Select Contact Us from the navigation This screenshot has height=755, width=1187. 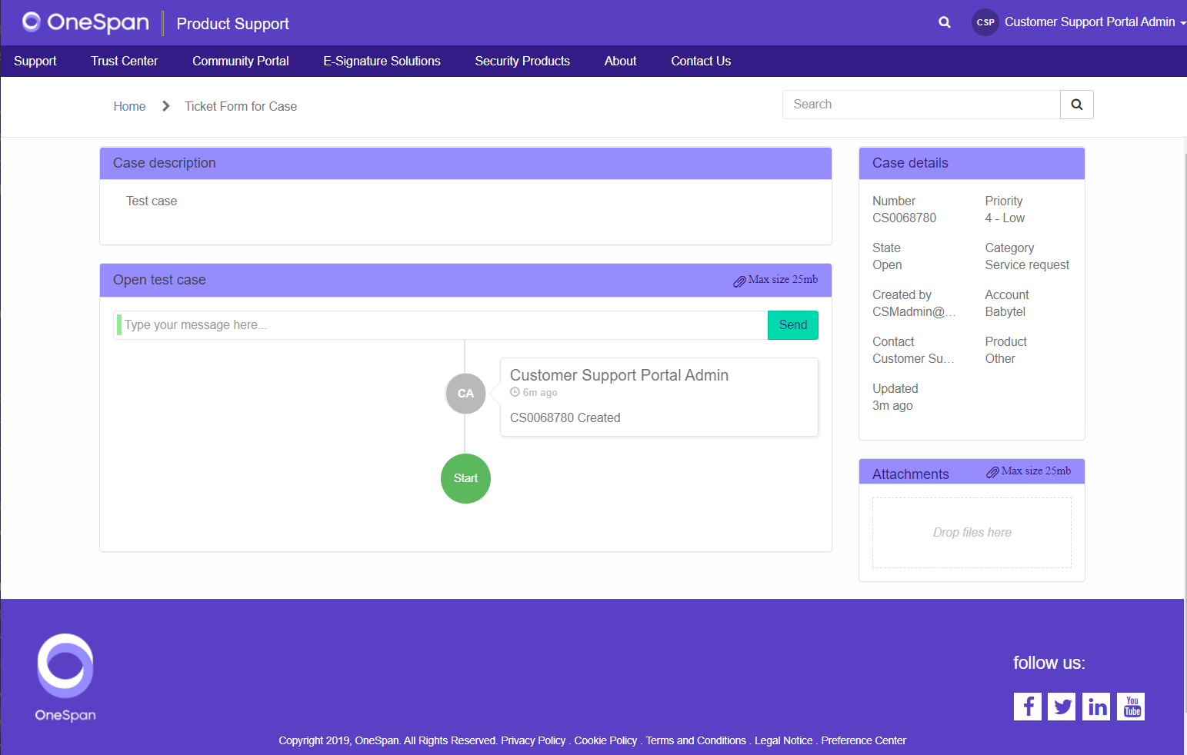click(700, 61)
